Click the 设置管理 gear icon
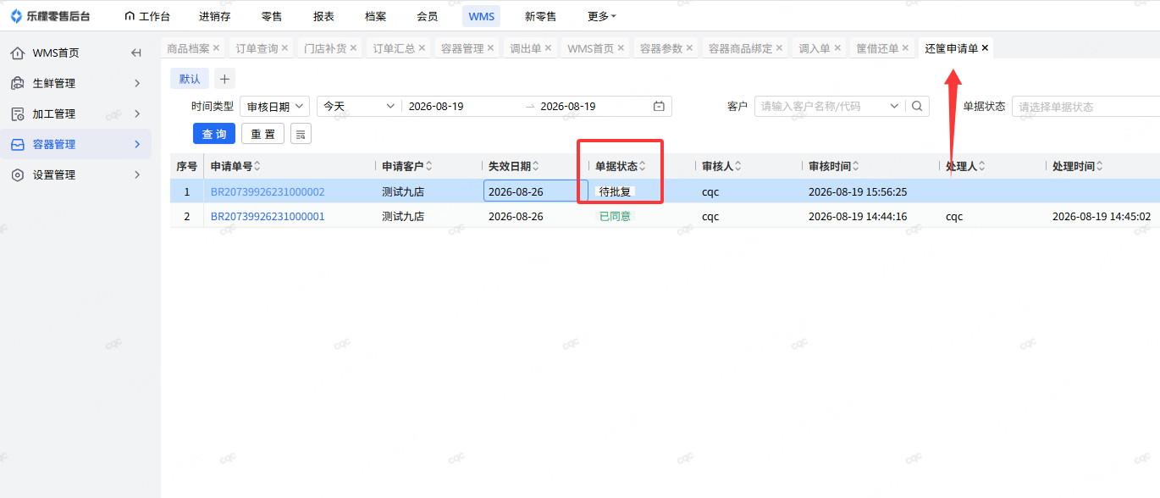The height and width of the screenshot is (498, 1160). point(17,175)
